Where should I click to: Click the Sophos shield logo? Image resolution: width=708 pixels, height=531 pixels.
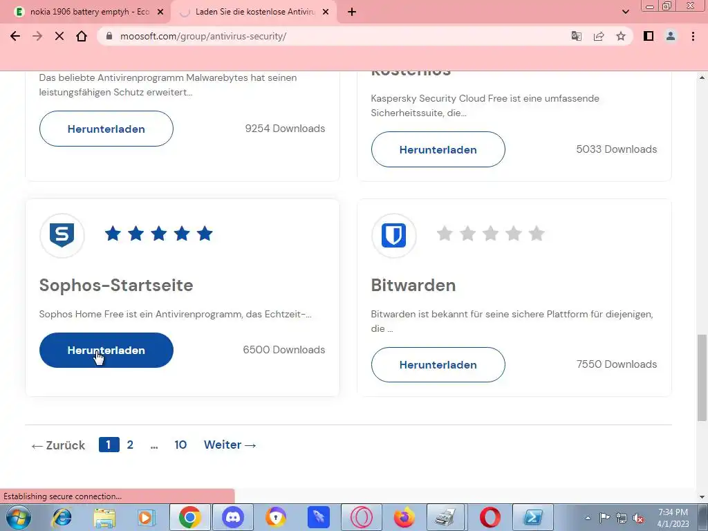(x=62, y=235)
